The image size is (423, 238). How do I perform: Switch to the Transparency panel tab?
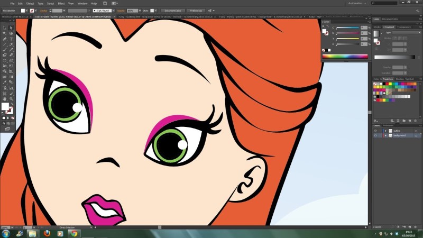pyautogui.click(x=404, y=26)
